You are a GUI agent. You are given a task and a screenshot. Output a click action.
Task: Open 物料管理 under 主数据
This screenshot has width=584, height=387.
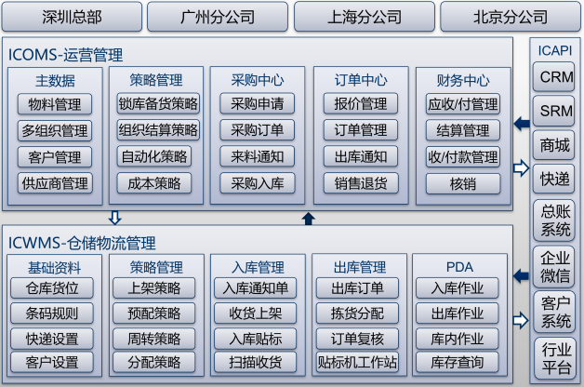coord(55,104)
